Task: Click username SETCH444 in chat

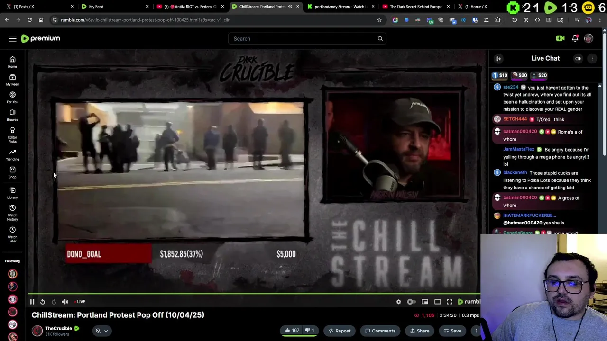Action: (515, 119)
